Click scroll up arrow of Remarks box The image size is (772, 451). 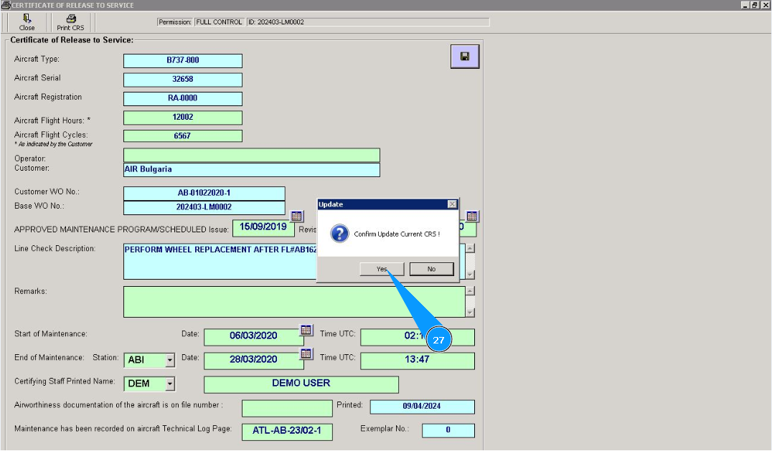tap(470, 290)
